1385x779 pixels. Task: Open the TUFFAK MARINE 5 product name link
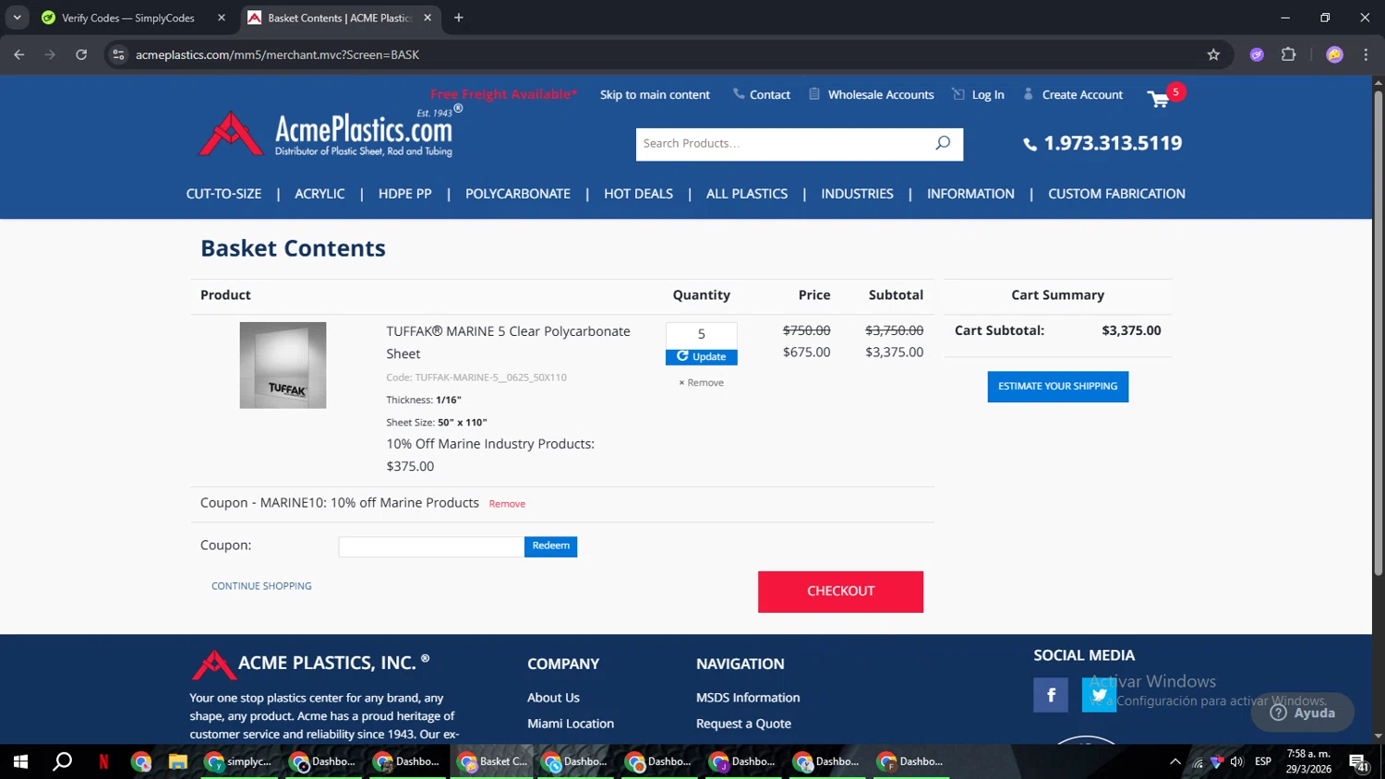click(508, 342)
